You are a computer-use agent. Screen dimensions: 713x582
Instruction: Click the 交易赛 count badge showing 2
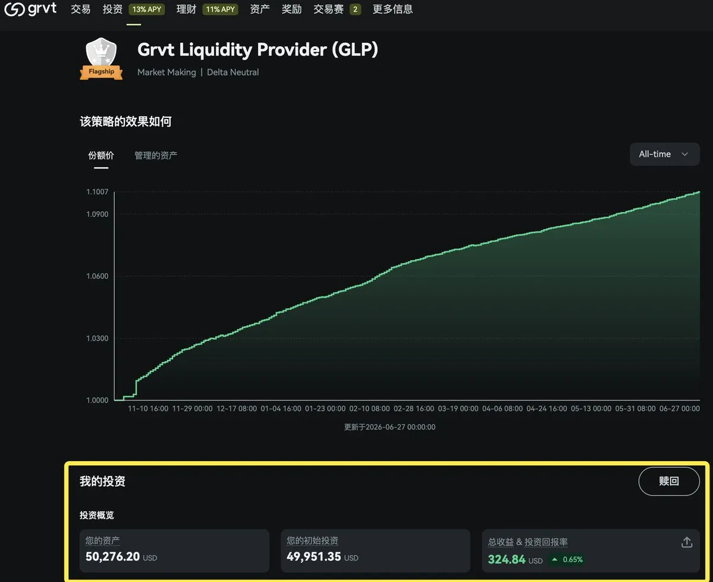pyautogui.click(x=355, y=9)
